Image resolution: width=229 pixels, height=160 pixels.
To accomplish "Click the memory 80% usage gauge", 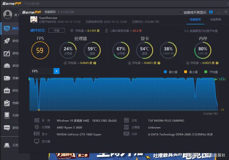I will tap(203, 51).
